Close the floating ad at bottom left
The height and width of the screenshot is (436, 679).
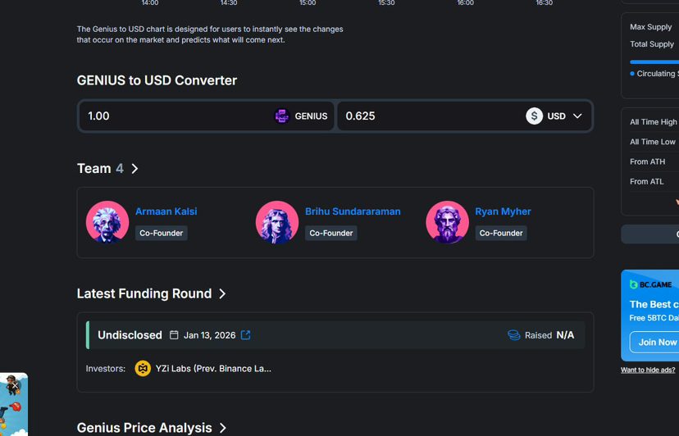click(15, 385)
